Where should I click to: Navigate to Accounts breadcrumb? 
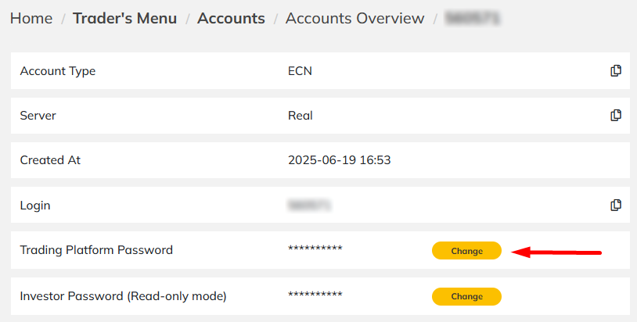[x=231, y=18]
